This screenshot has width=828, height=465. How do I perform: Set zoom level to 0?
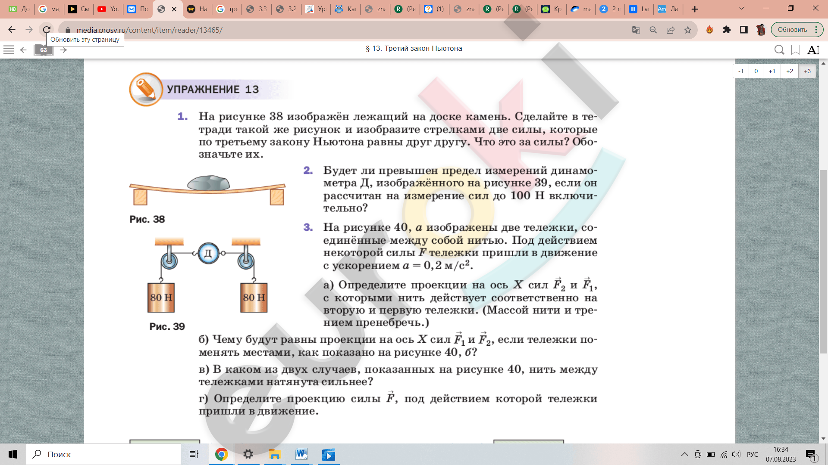pos(756,71)
